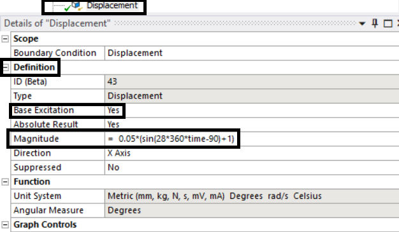Image resolution: width=399 pixels, height=232 pixels.
Task: Collapse the Graph Controls section
Action: 5,224
